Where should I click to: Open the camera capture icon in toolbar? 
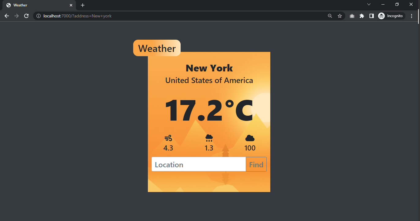click(x=352, y=16)
